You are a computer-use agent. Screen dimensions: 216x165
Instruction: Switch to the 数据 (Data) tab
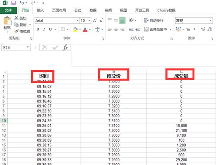[x=93, y=10]
